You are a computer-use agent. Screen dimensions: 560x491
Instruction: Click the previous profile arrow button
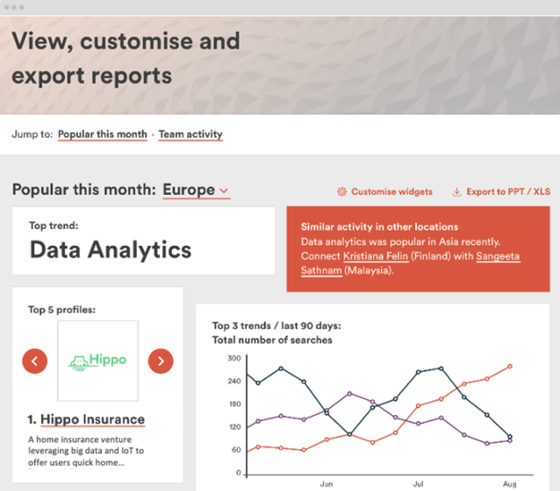35,361
